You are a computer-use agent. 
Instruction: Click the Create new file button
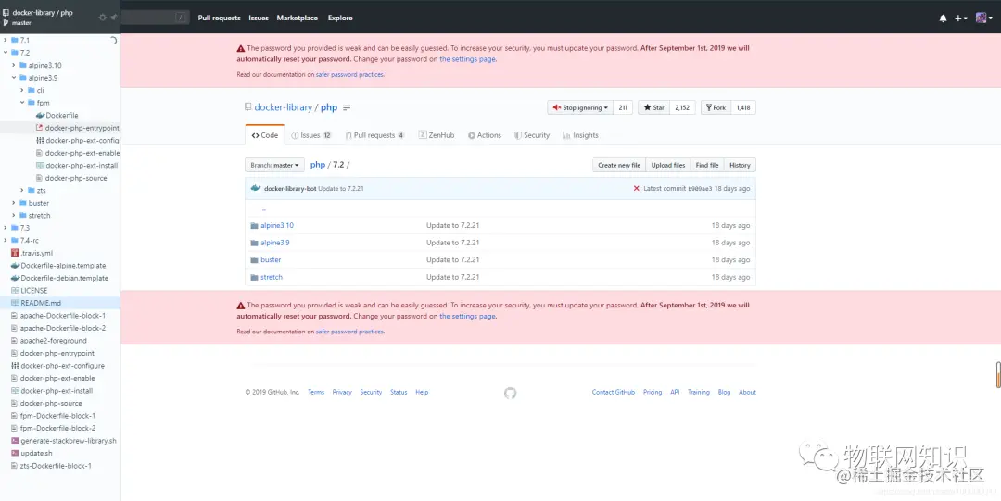[619, 165]
